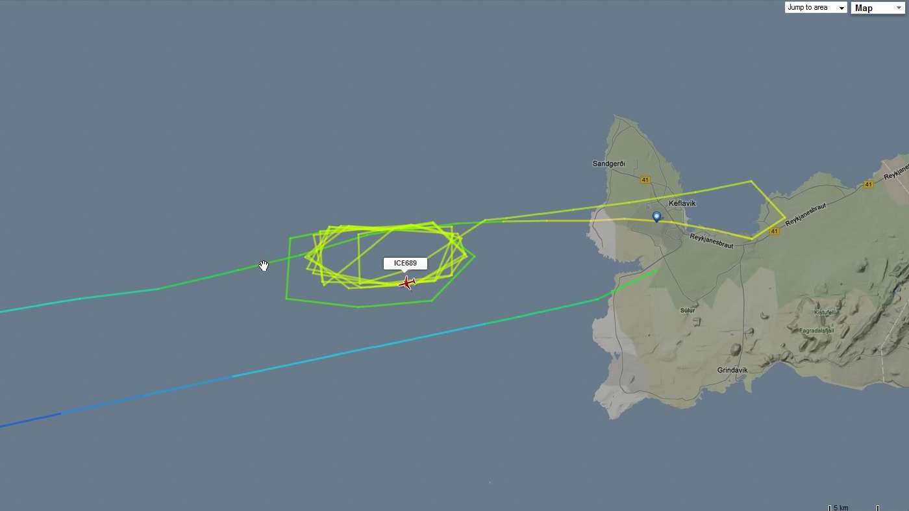
Task: Click the Grindavík town label
Action: click(x=732, y=370)
